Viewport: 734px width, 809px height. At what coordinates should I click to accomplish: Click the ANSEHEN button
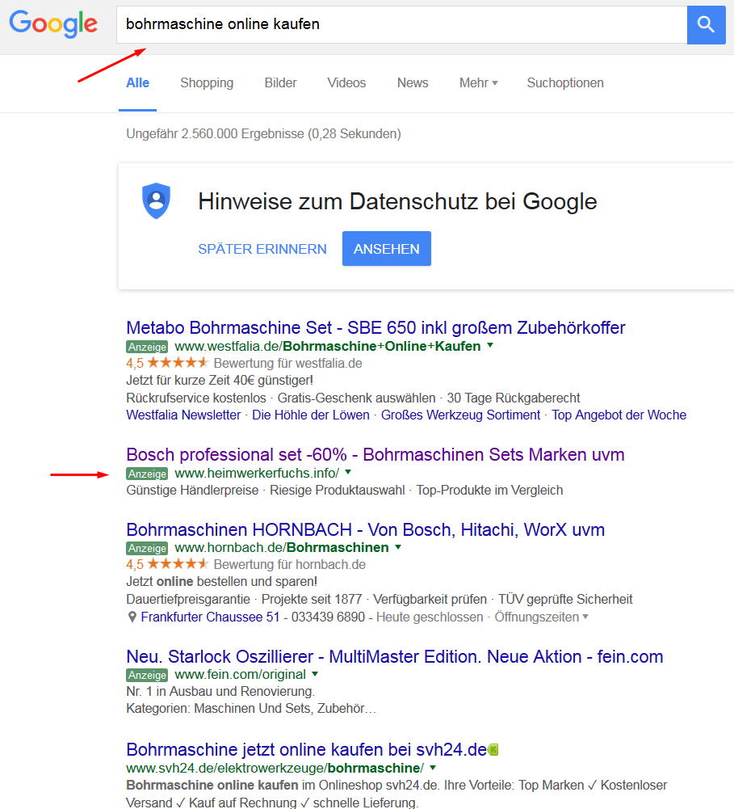point(387,249)
